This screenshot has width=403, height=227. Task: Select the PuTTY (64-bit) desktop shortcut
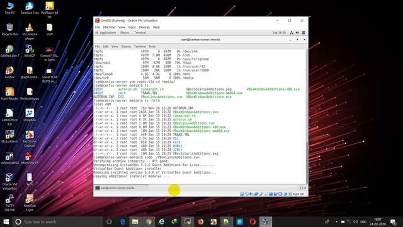tap(9, 203)
